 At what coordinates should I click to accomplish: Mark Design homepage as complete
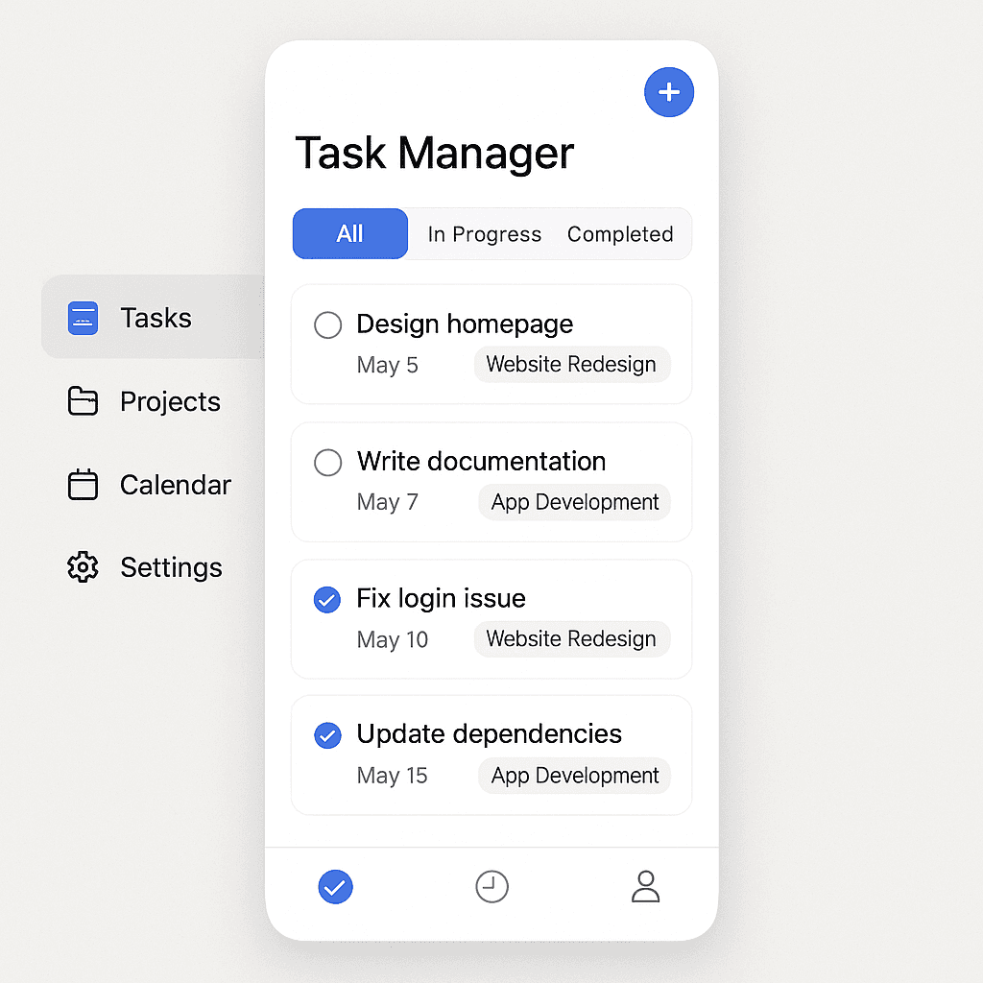(x=327, y=325)
